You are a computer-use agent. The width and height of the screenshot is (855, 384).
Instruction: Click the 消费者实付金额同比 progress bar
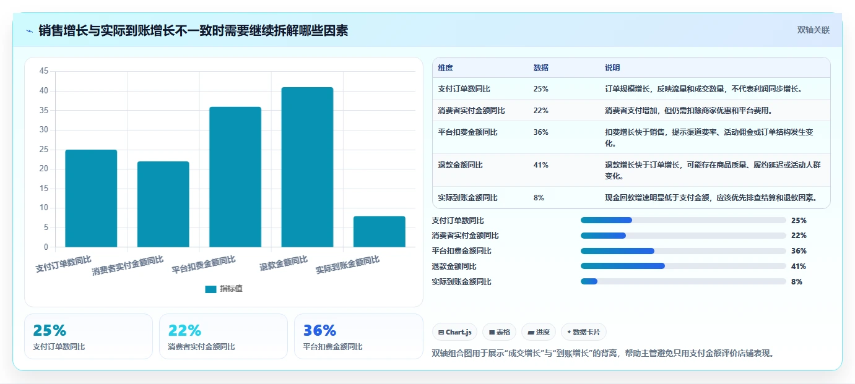coord(683,236)
